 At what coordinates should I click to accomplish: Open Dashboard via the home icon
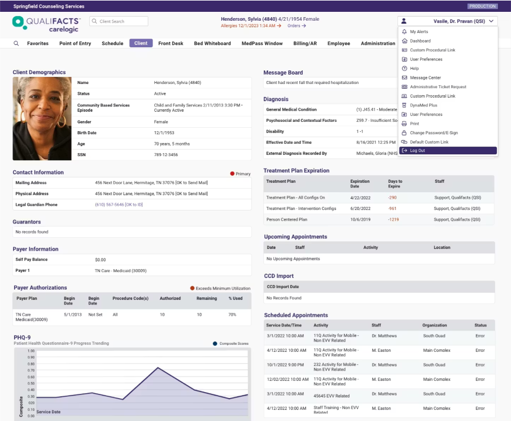pos(404,41)
